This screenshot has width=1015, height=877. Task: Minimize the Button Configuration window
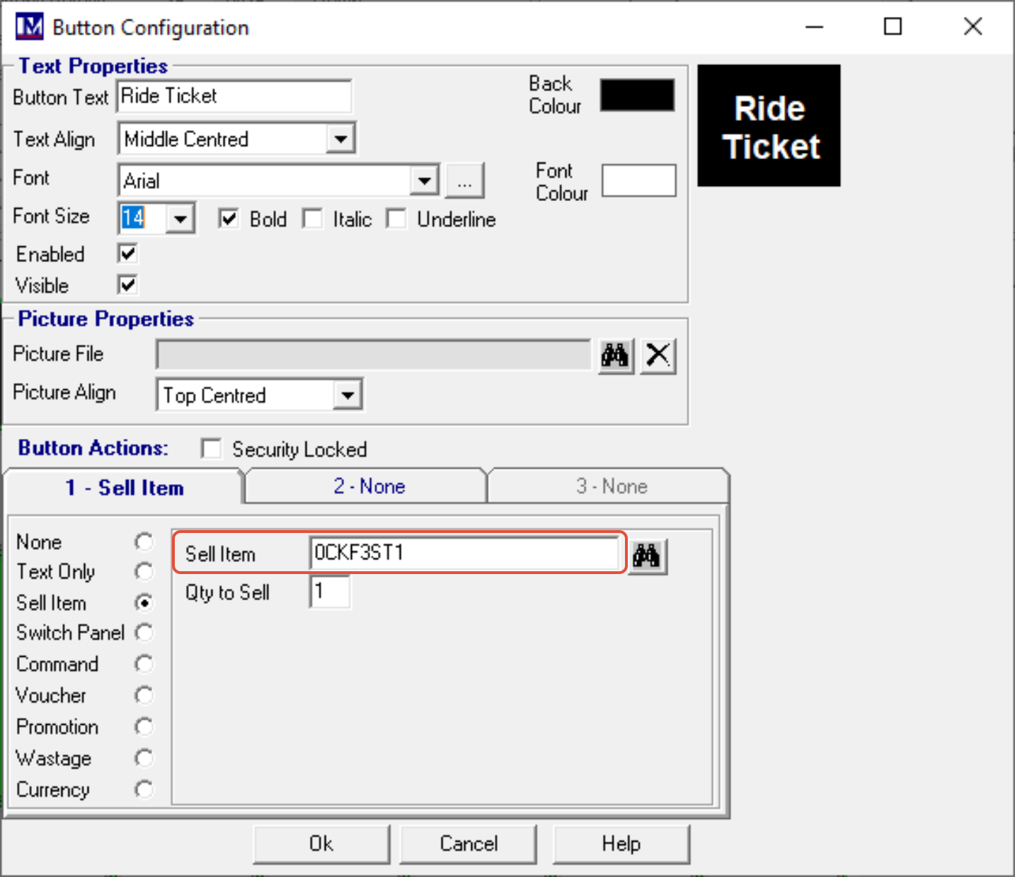click(x=815, y=27)
